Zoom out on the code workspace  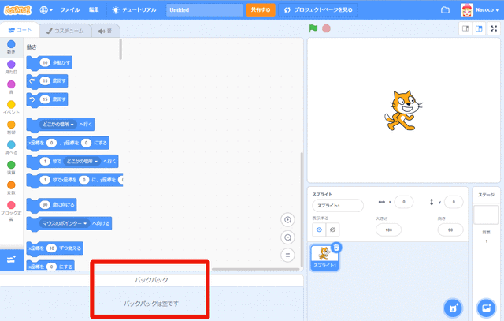(x=288, y=237)
